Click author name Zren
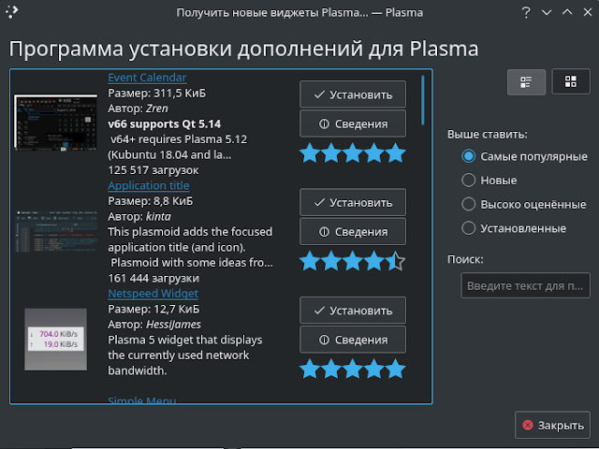599x449 pixels. [157, 109]
